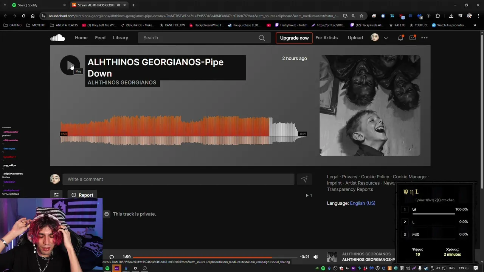
Task: Click the browser home button
Action: tap(33, 16)
